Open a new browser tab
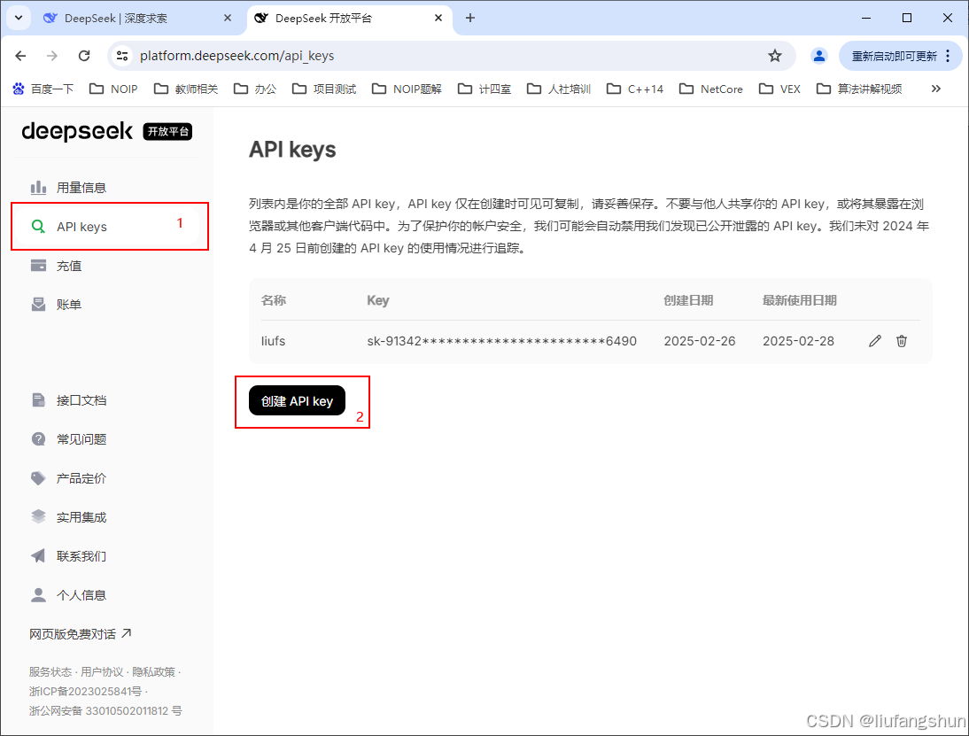Screen dimensions: 969x736 pyautogui.click(x=470, y=18)
